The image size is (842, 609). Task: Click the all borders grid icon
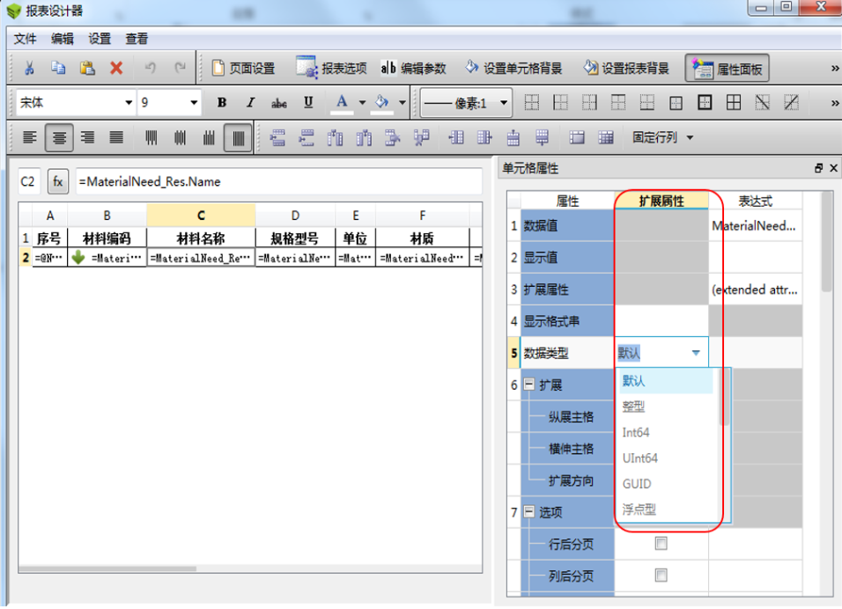click(734, 102)
